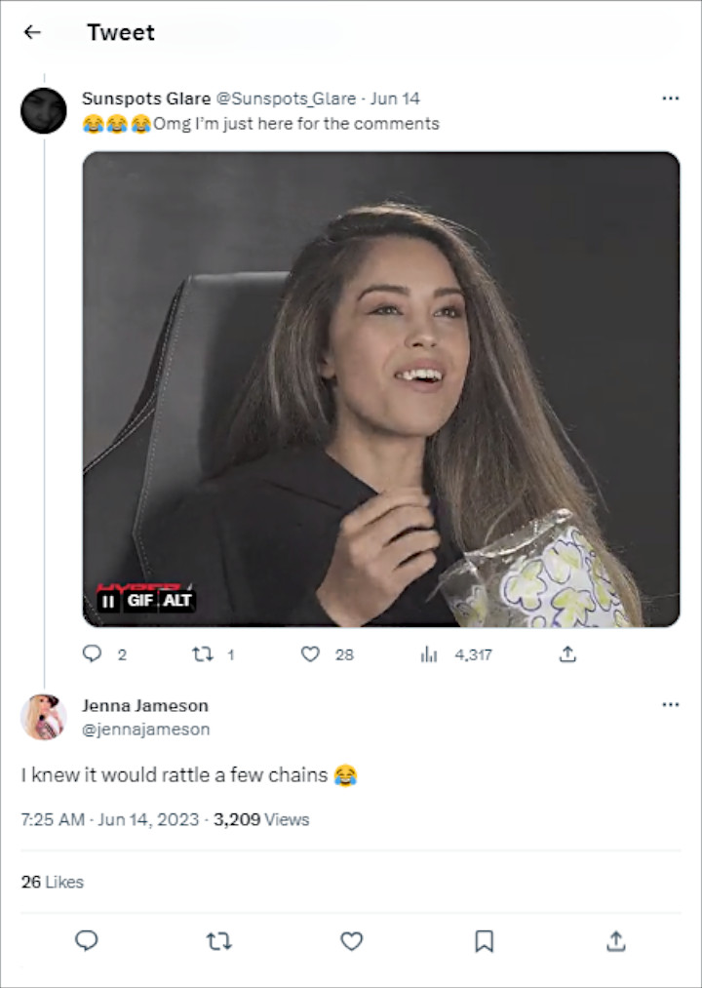Like Sunspots Glare's tweet with heart icon
This screenshot has height=988, width=702.
pos(310,654)
